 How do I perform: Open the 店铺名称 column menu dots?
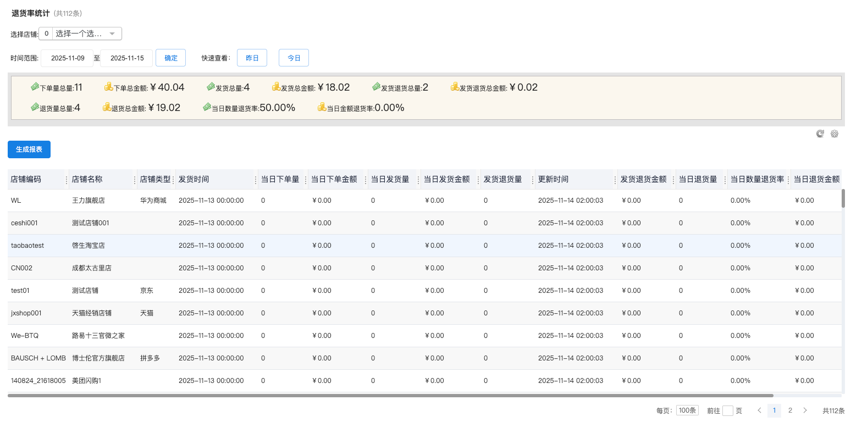click(135, 180)
